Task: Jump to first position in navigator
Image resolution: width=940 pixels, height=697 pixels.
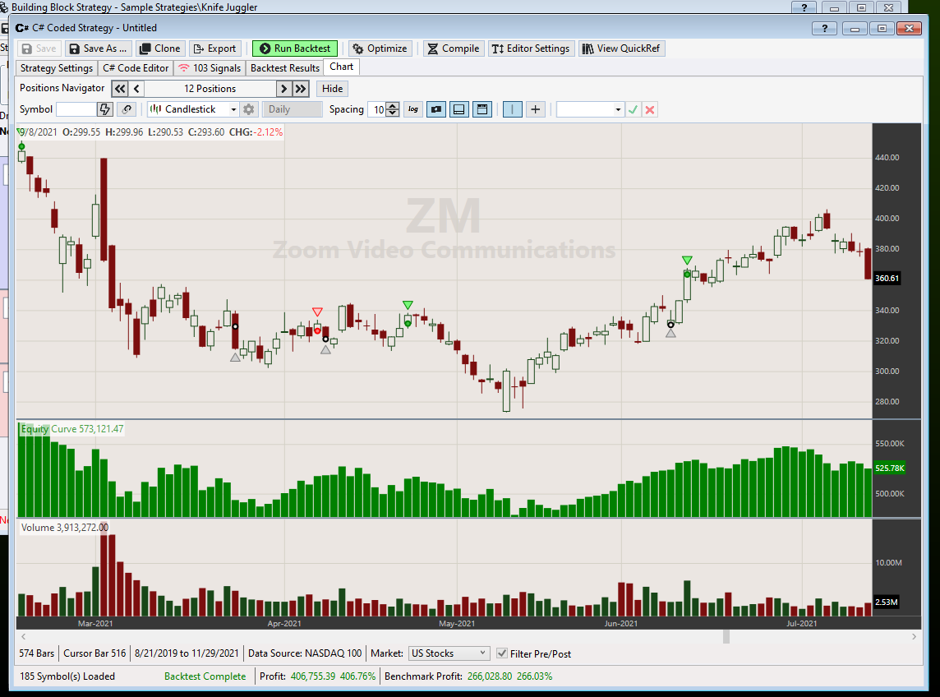Action: tap(120, 89)
